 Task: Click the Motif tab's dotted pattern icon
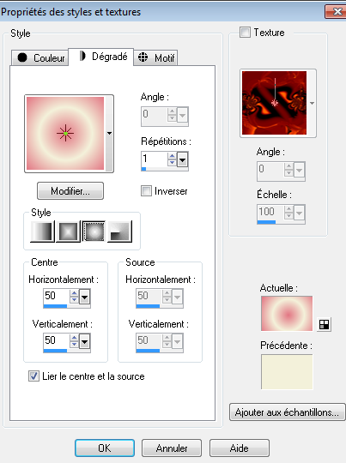click(x=143, y=57)
